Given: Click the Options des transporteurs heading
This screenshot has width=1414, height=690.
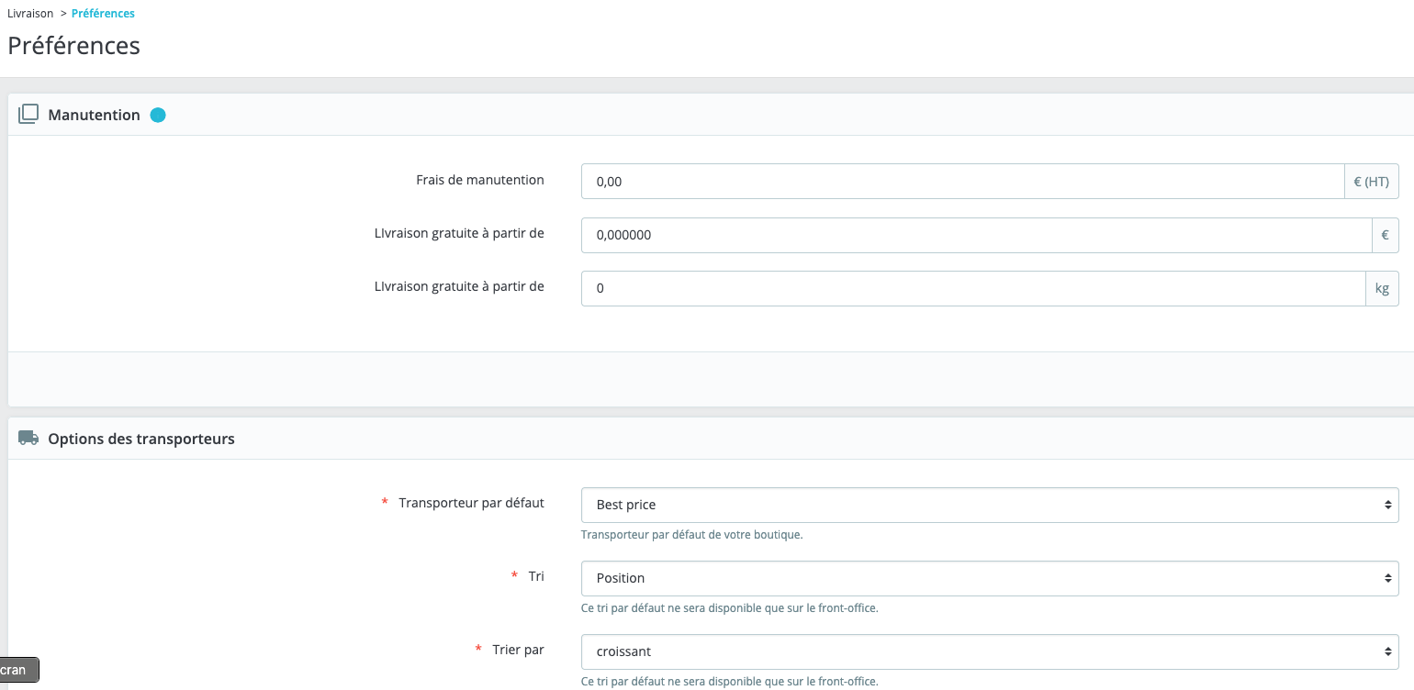Looking at the screenshot, I should tap(141, 439).
